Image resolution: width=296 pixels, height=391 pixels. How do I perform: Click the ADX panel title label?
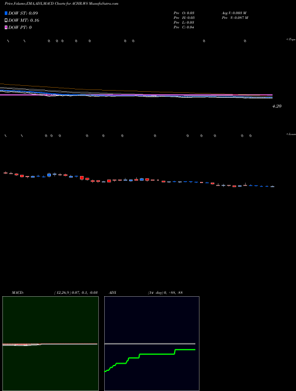pos(112,293)
